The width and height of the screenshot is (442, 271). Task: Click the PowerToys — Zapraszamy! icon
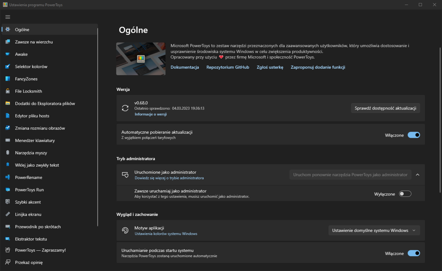(x=8, y=250)
